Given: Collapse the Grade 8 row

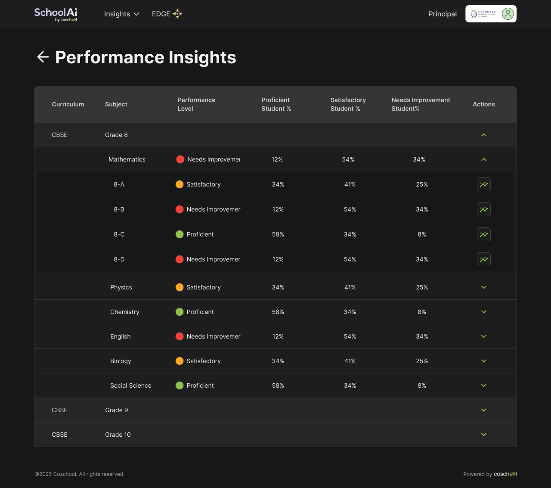Looking at the screenshot, I should click(x=484, y=135).
